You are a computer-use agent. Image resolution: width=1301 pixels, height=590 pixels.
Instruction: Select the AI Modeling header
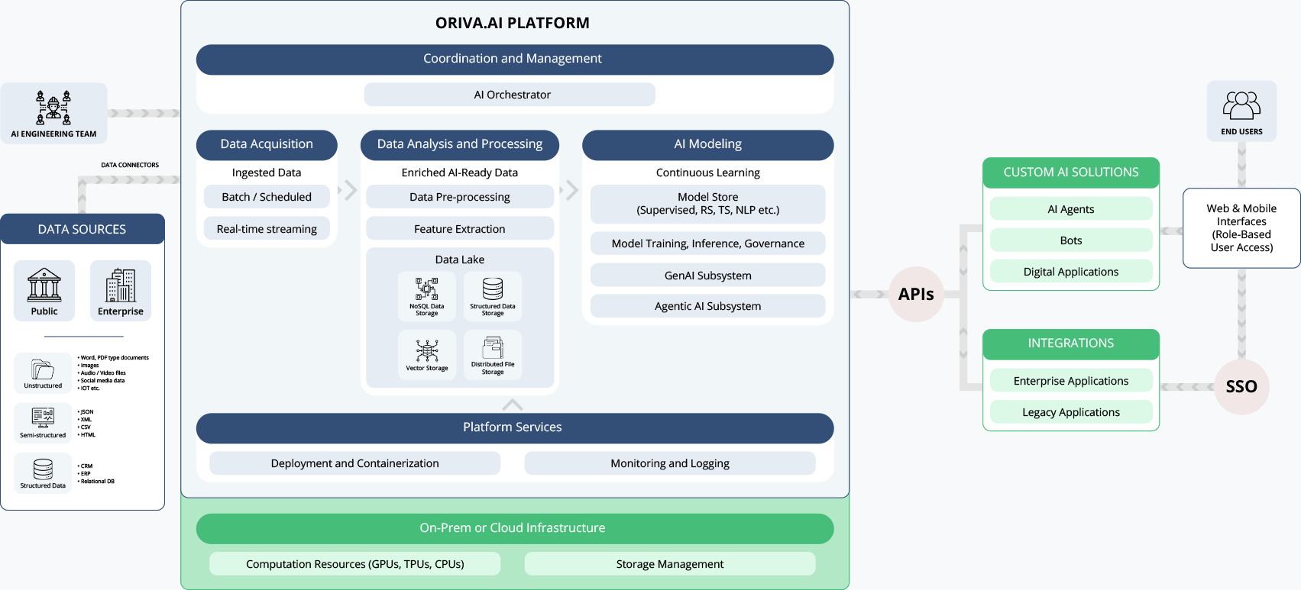pos(707,145)
